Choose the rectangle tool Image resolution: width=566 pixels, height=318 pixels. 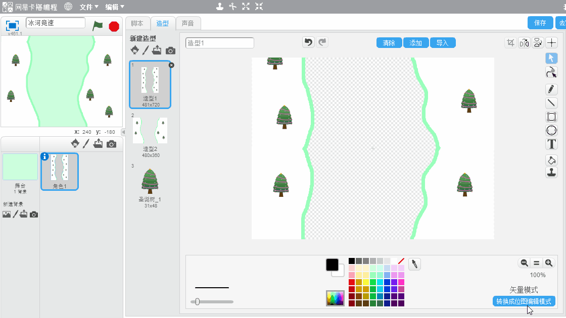pyautogui.click(x=551, y=117)
